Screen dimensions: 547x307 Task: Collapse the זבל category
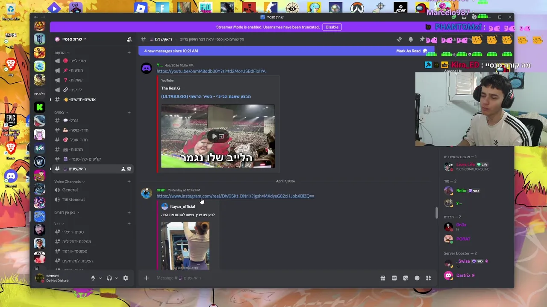pos(59,223)
